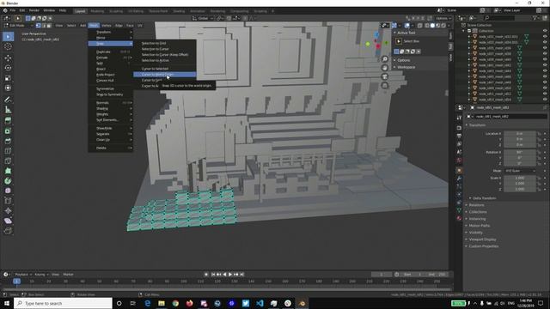The width and height of the screenshot is (550, 309).
Task: Select the Spin tool
Action: click(x=8, y=181)
